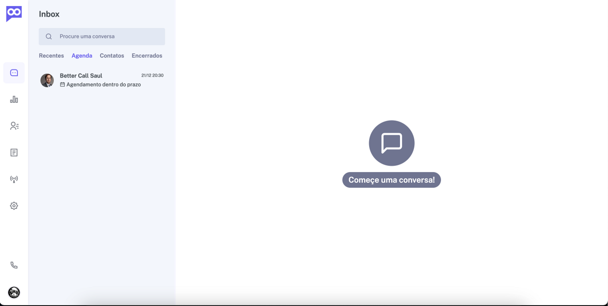Open the bar chart analytics icon
Screen dimensions: 608x306
tap(14, 99)
